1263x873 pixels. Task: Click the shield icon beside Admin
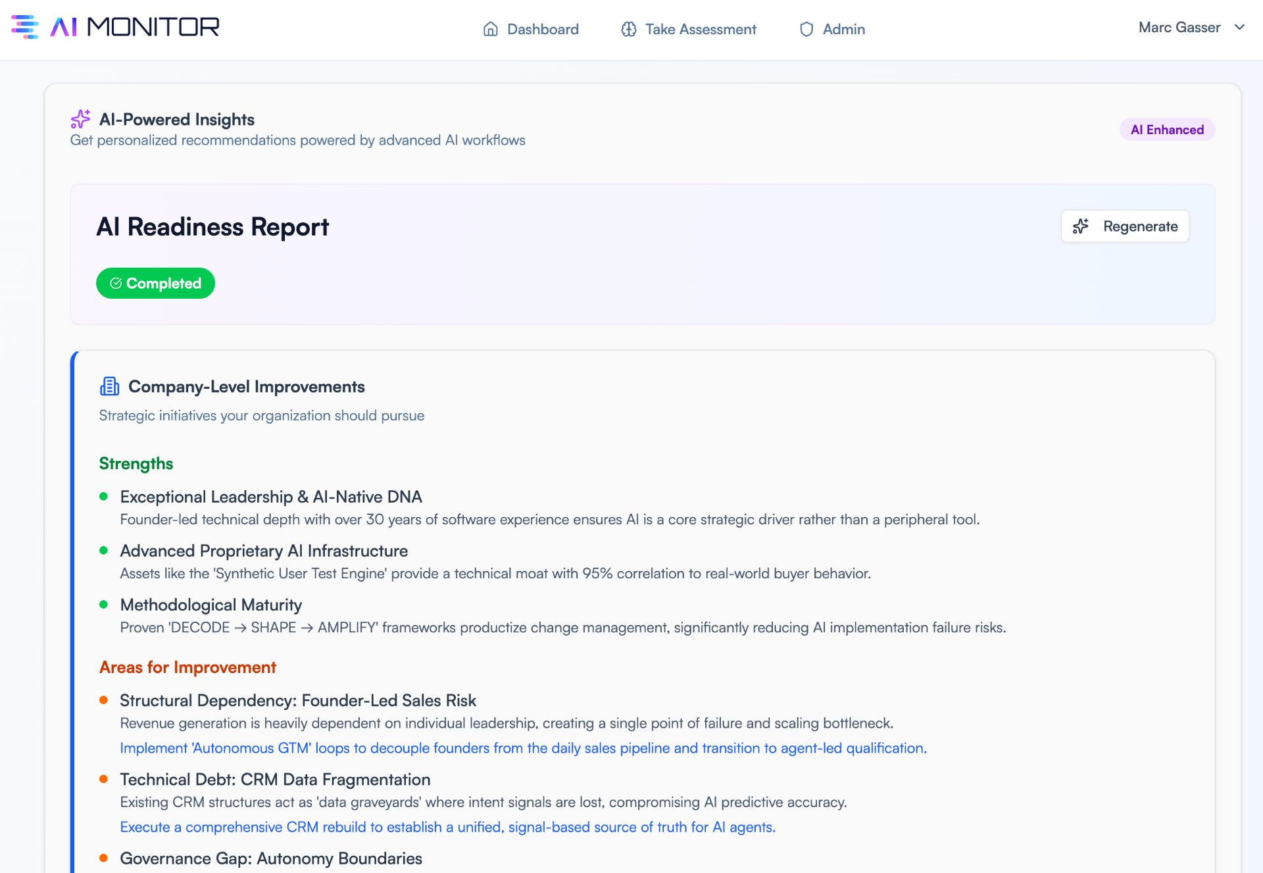pyautogui.click(x=806, y=29)
